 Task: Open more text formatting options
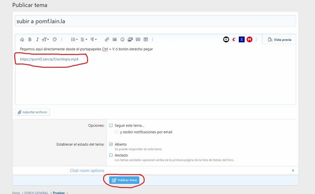tap(62, 39)
